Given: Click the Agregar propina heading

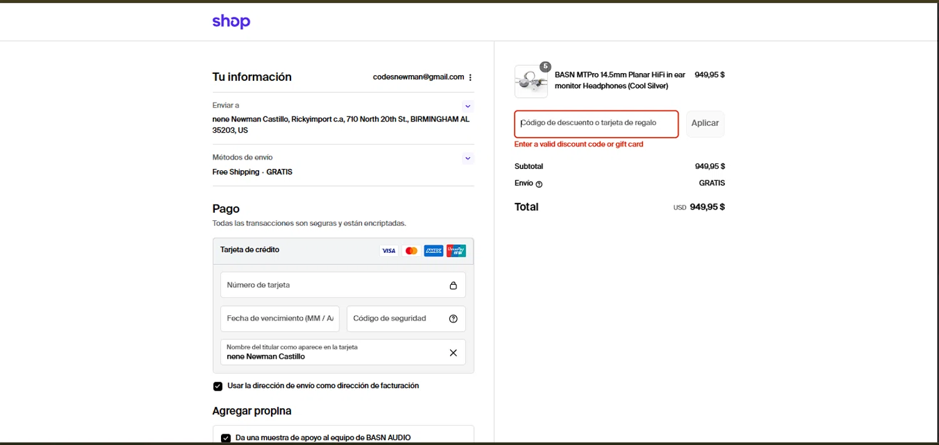Looking at the screenshot, I should click(252, 411).
